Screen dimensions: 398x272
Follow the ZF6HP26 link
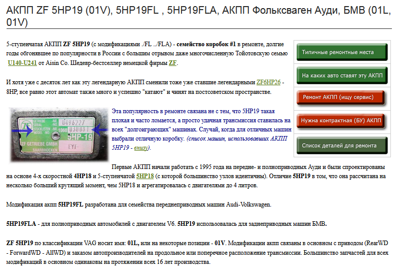(269, 82)
